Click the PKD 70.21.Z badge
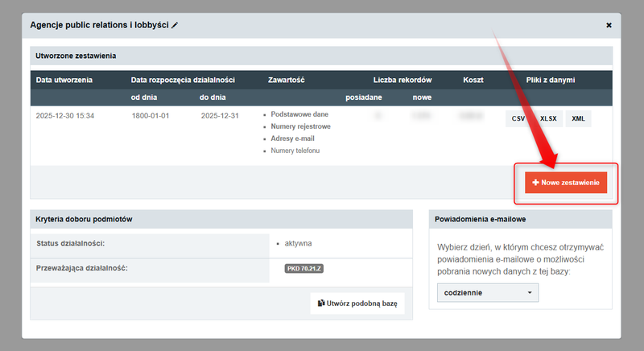Viewport: 644px width, 351px height. pos(303,268)
